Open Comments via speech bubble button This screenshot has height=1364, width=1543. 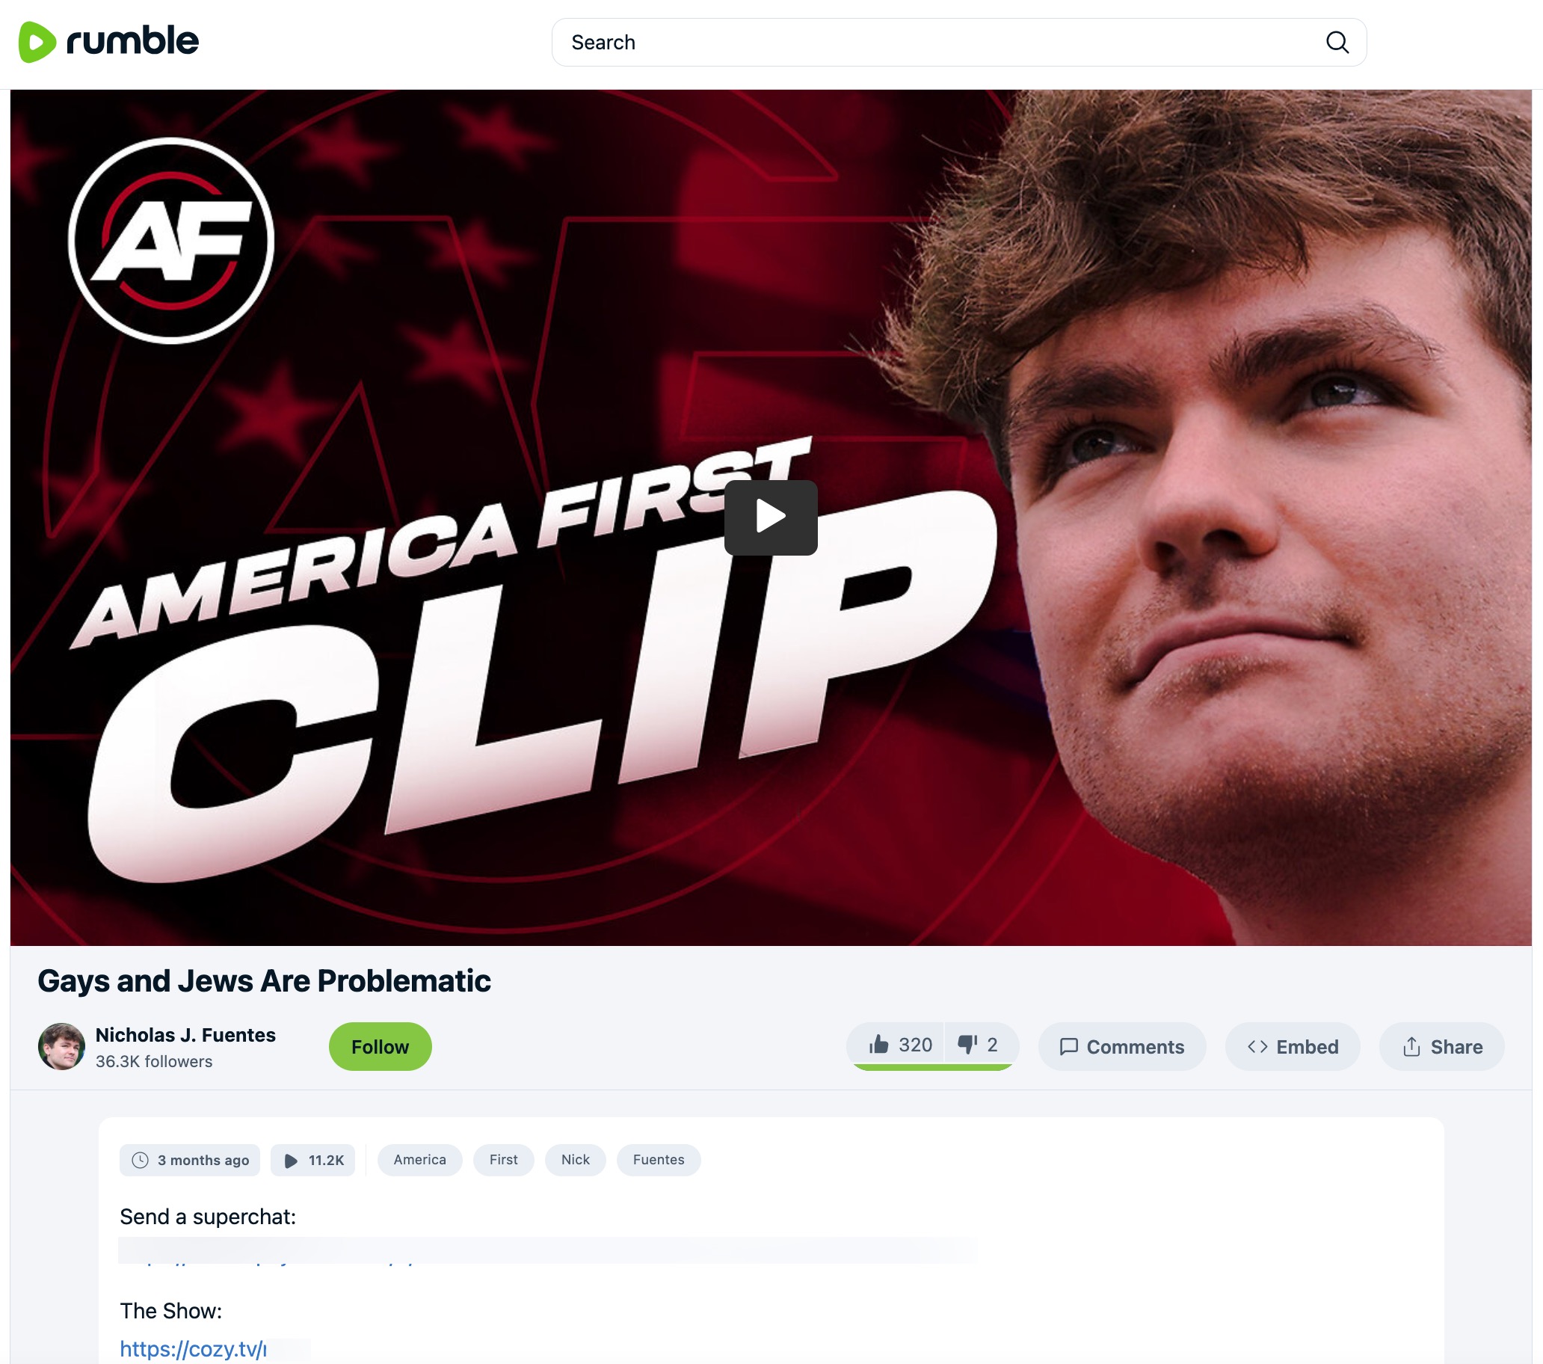click(1122, 1046)
